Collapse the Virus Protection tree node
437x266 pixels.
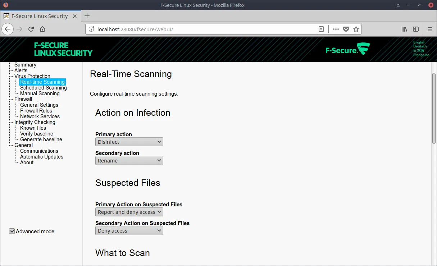click(x=10, y=76)
